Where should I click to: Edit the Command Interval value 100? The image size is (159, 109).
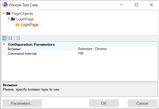pos(117,53)
